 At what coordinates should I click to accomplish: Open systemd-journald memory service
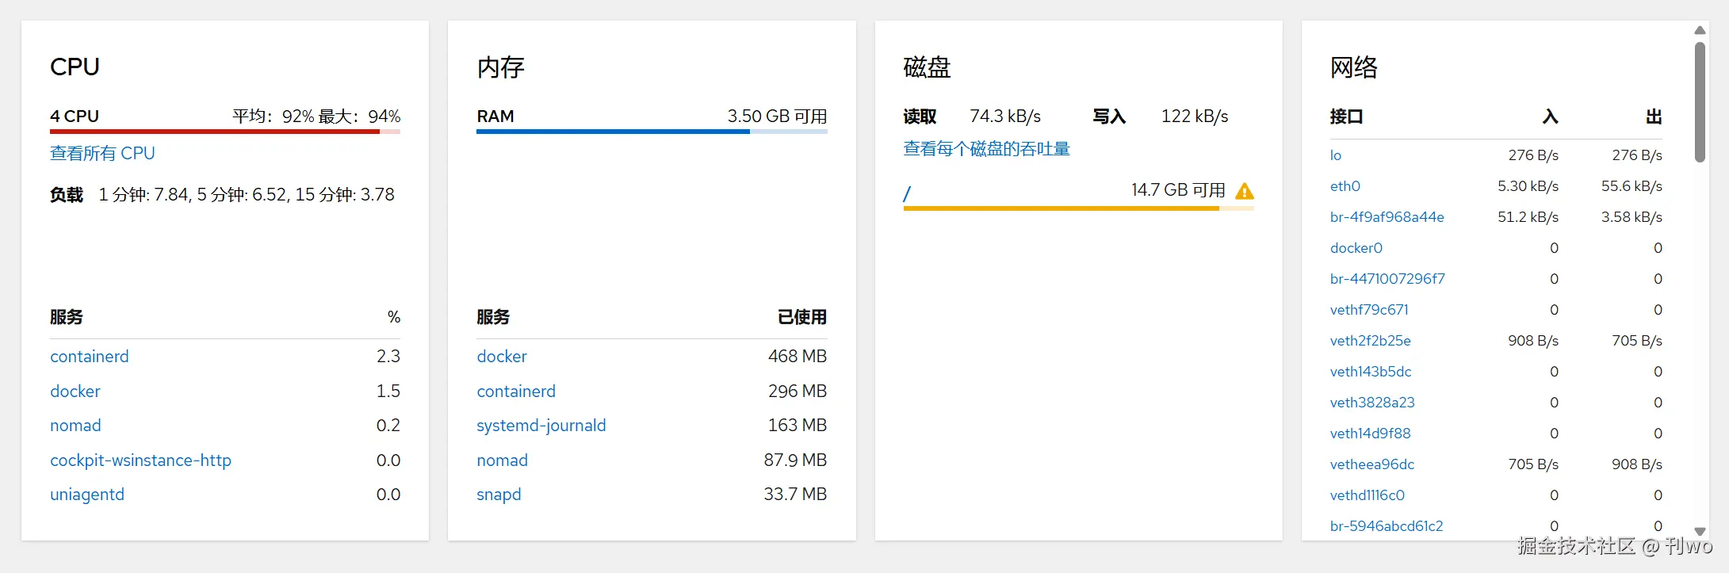[x=541, y=426]
